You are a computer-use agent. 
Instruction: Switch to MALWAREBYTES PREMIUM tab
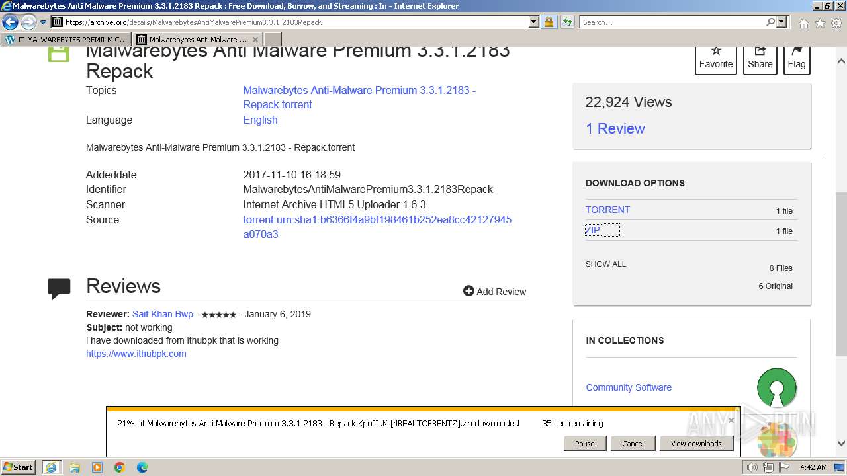pyautogui.click(x=66, y=39)
